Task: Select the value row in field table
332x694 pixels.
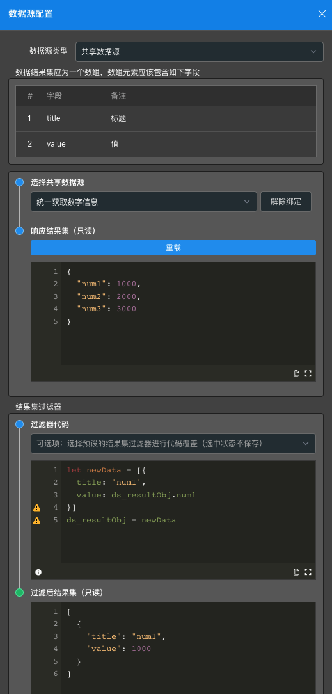Action: click(x=166, y=144)
